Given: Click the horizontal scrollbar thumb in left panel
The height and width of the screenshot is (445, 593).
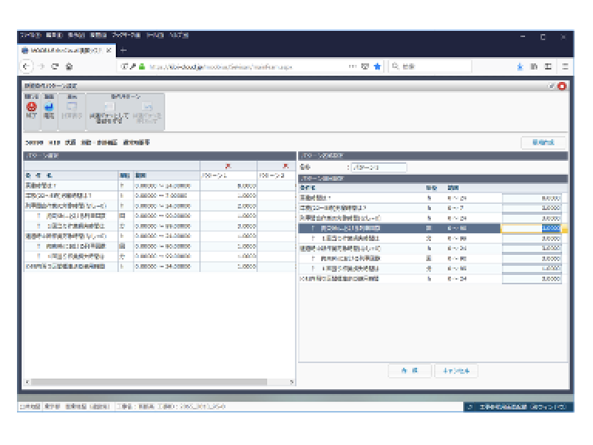Looking at the screenshot, I should tap(149, 382).
